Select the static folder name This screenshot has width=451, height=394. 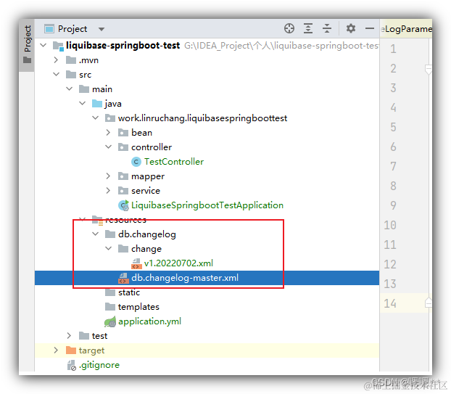pos(129,292)
